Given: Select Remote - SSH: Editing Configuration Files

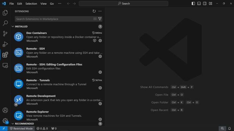Looking at the screenshot, I should [58, 68].
